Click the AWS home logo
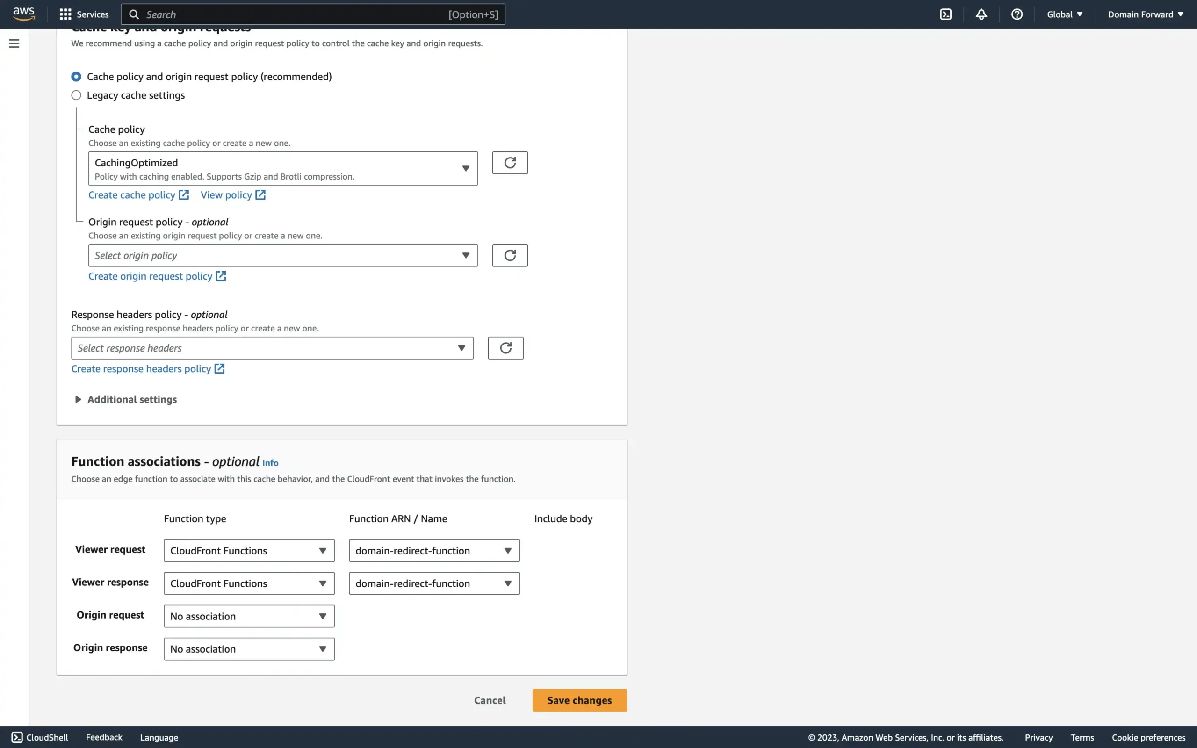The image size is (1197, 748). point(23,14)
